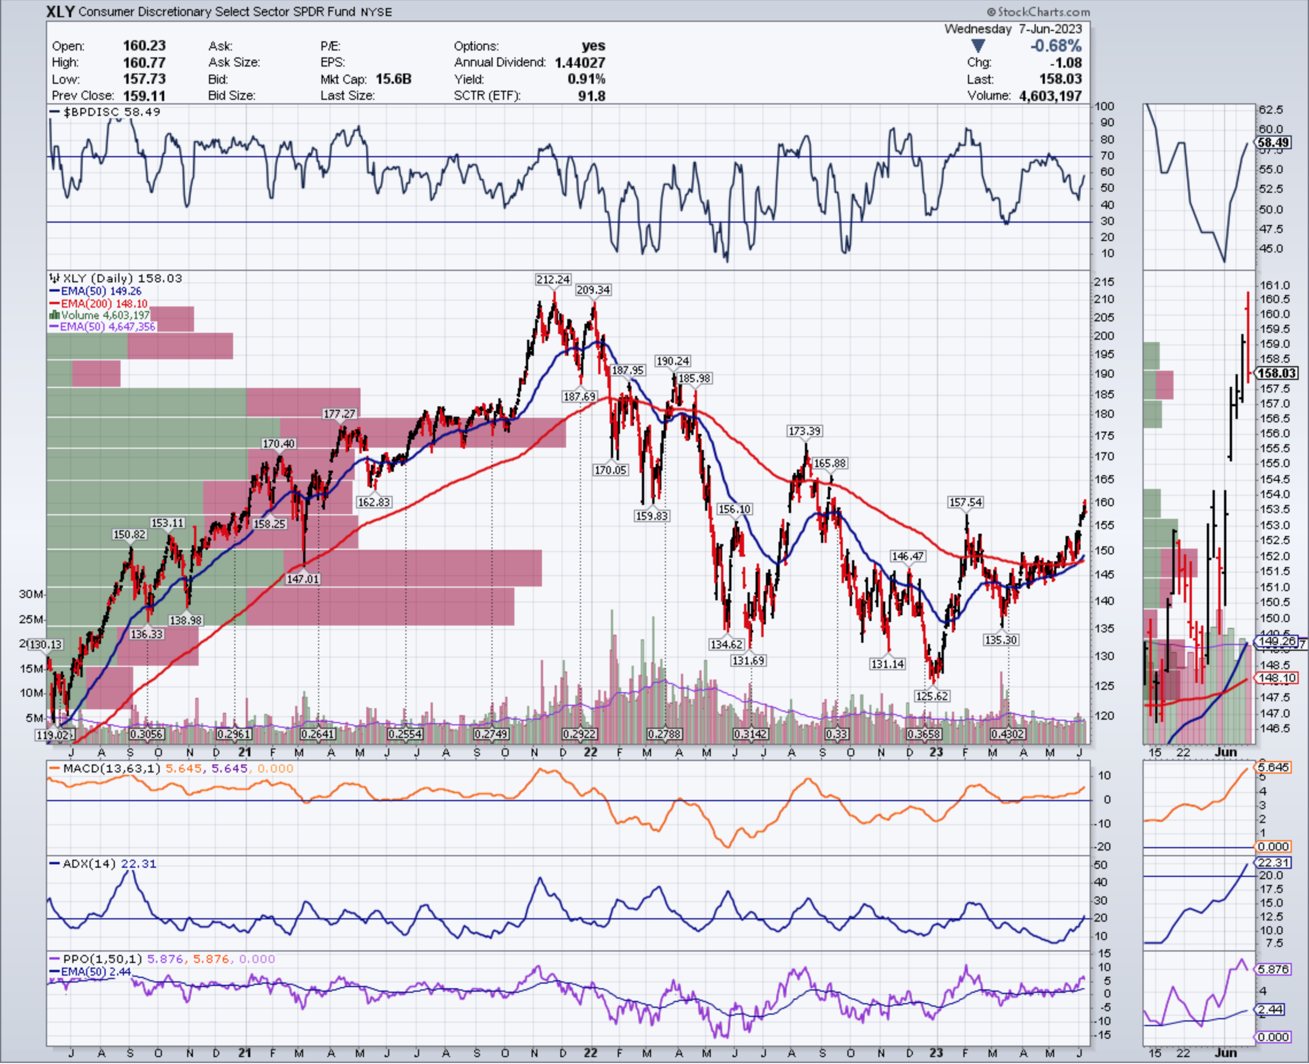Viewport: 1309px width, 1064px height.
Task: Click the 0.3142 value on time axis
Action: [x=750, y=733]
